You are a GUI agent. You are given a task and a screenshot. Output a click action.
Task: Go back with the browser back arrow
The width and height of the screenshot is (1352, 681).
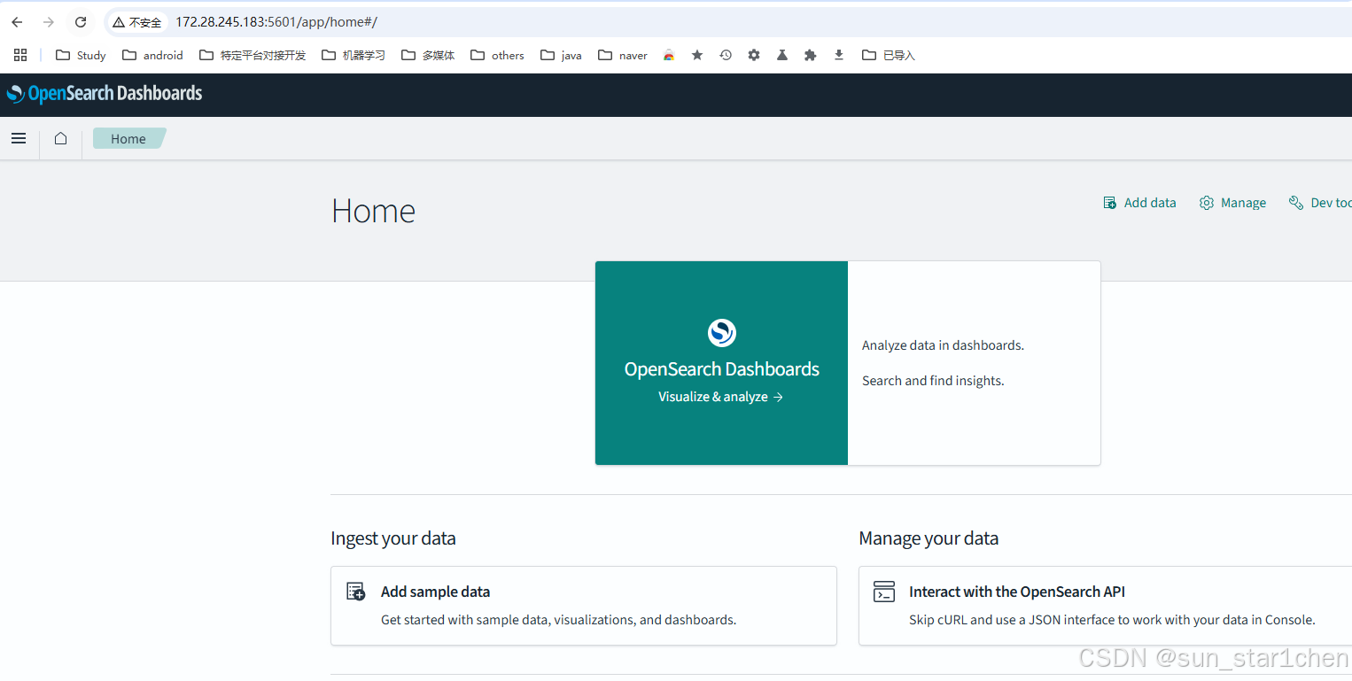click(17, 22)
